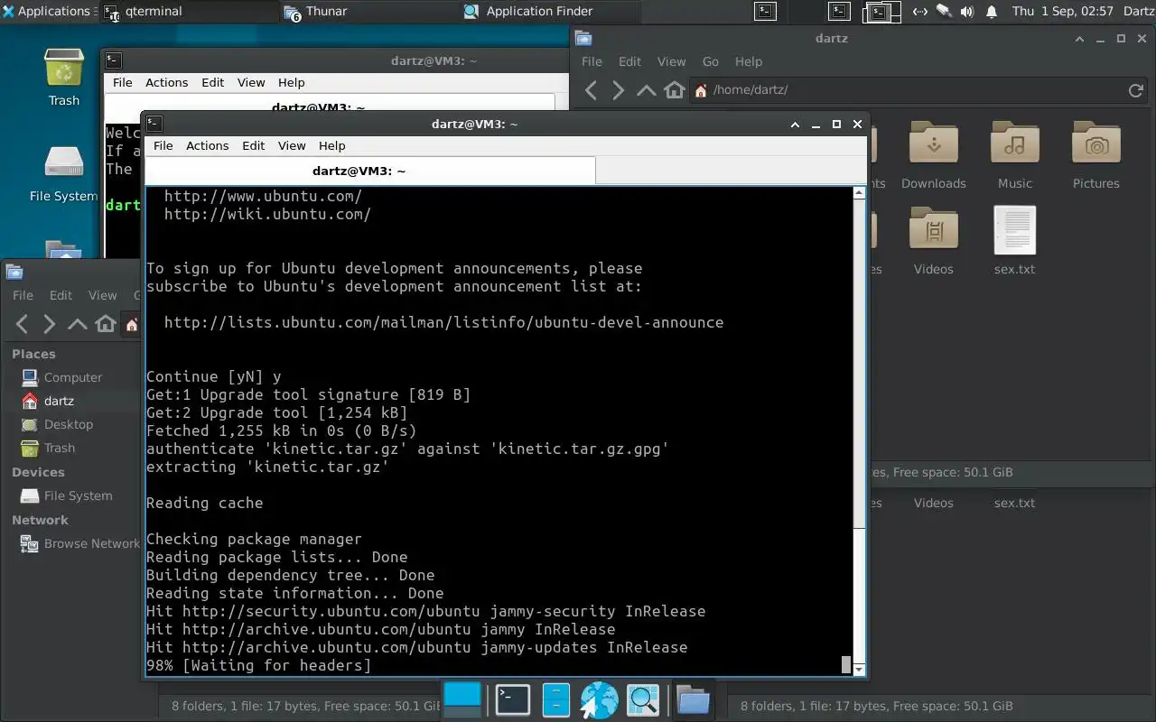Switch to qterminal taskbar button
This screenshot has width=1156, height=722.
click(188, 12)
